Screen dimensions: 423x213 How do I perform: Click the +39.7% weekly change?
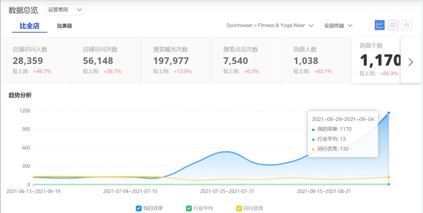coord(112,72)
